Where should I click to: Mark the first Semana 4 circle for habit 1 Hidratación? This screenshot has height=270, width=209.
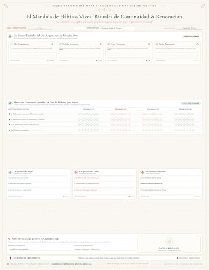[176, 114]
